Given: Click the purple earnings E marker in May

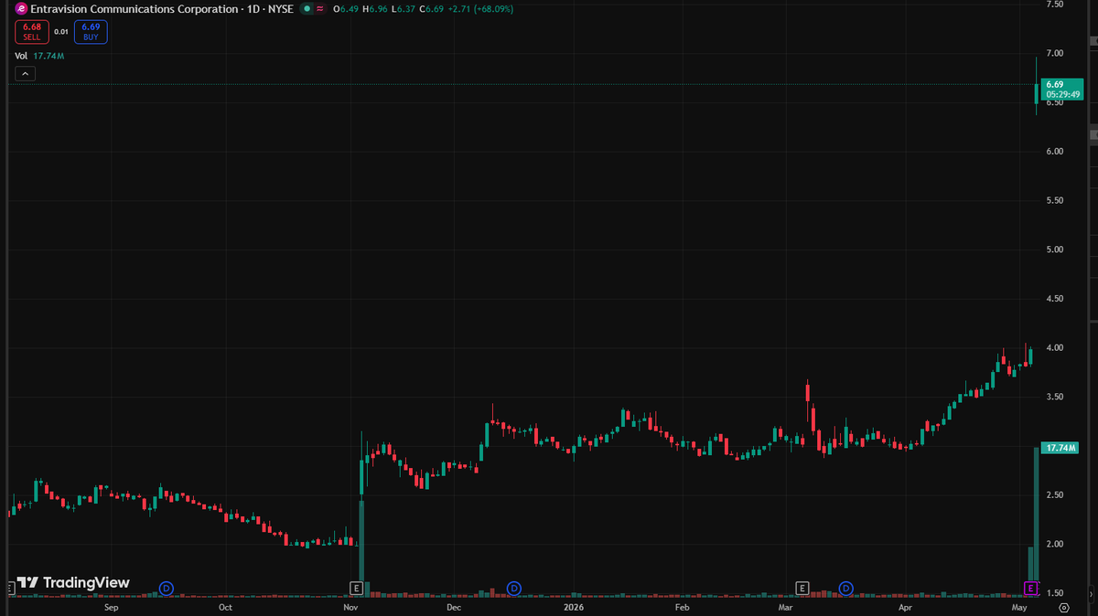Looking at the screenshot, I should 1030,587.
